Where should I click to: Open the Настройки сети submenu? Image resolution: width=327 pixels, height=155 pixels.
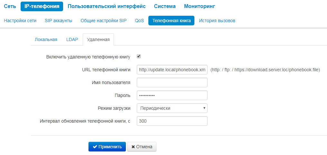click(20, 21)
